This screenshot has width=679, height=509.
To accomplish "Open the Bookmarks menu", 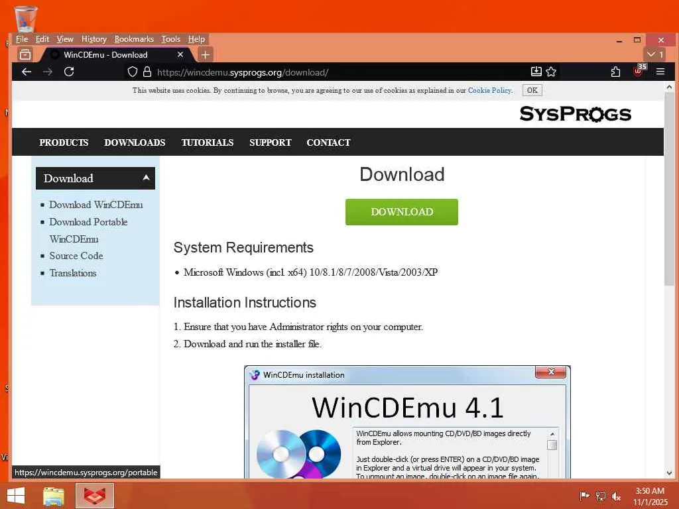I will click(x=134, y=39).
